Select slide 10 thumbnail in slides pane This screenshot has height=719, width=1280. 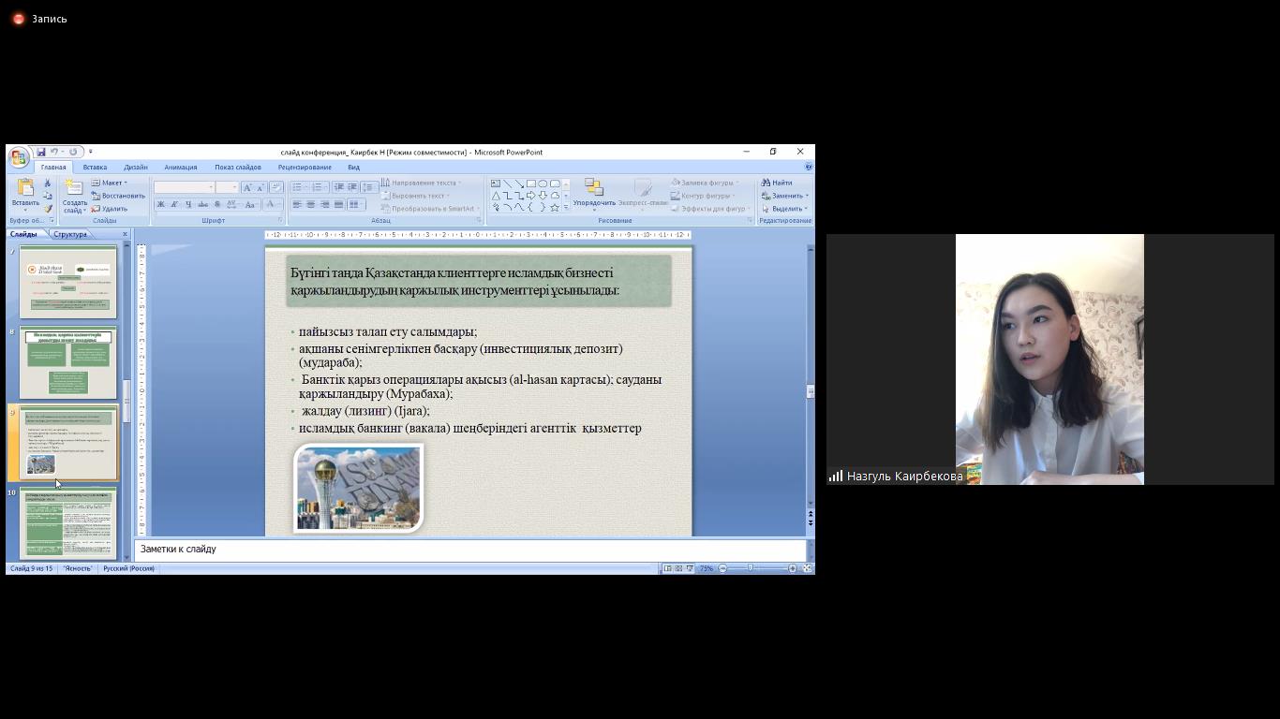(67, 524)
